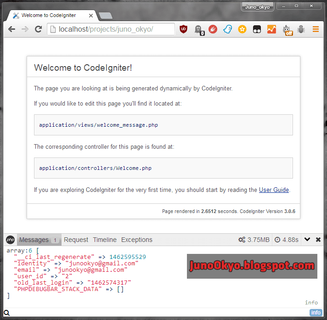Screen dimensions: 327x320
Task: Click the "old_last_login" value 1462574317
Action: tap(109, 283)
